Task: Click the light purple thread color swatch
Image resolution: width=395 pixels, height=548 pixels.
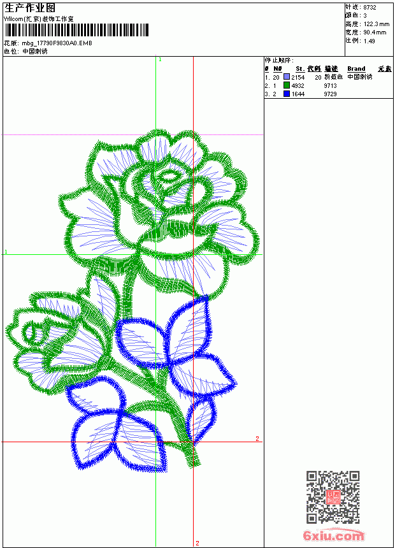Action: click(x=287, y=77)
